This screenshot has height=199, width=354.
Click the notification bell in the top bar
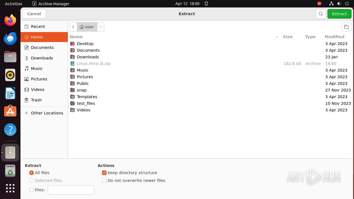tap(206, 4)
